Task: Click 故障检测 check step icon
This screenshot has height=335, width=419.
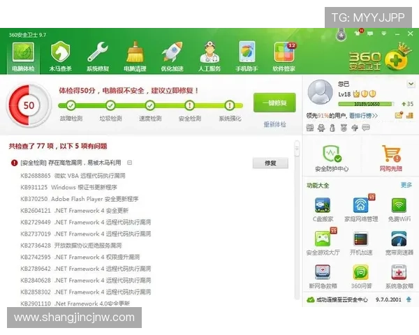Action: [x=71, y=105]
